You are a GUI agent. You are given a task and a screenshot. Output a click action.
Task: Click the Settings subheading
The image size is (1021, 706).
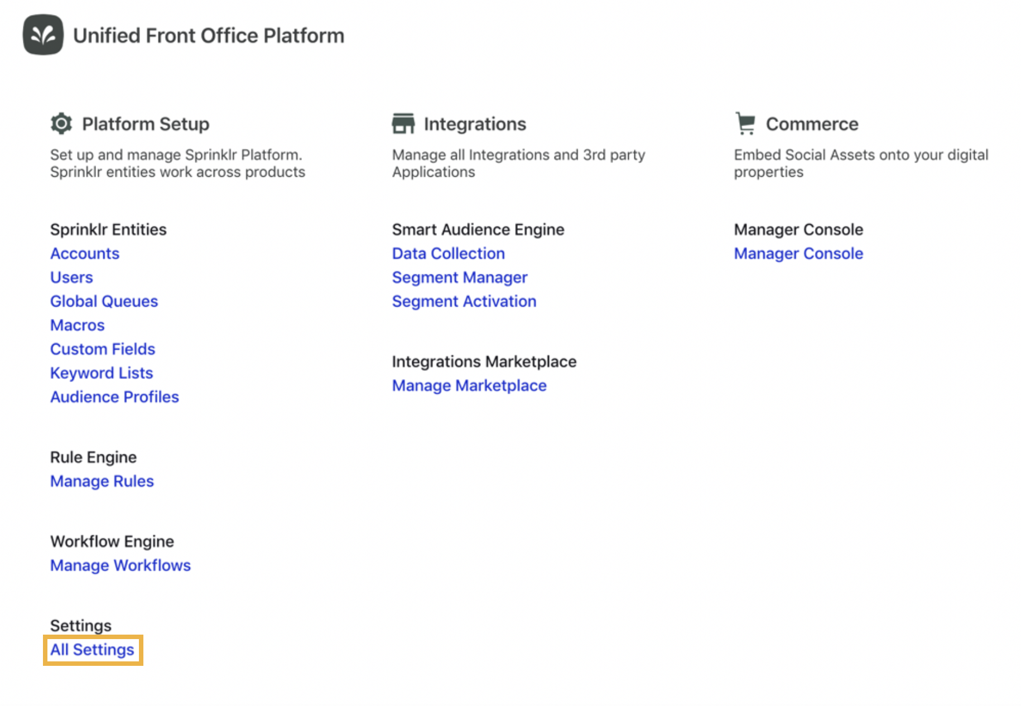(x=81, y=626)
